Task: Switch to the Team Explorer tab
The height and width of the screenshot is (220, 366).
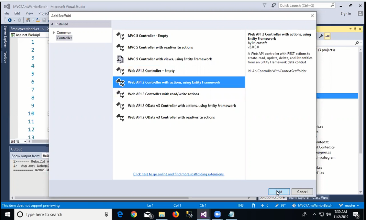Action: [x=299, y=197]
